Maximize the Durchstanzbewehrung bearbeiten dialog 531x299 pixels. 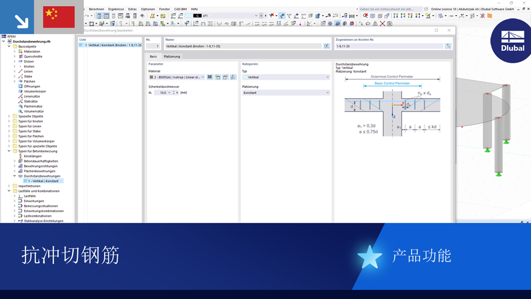tap(437, 30)
